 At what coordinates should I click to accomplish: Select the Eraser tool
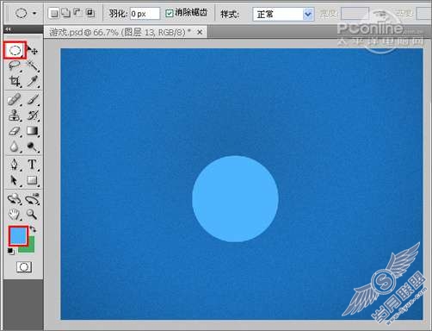tap(15, 131)
